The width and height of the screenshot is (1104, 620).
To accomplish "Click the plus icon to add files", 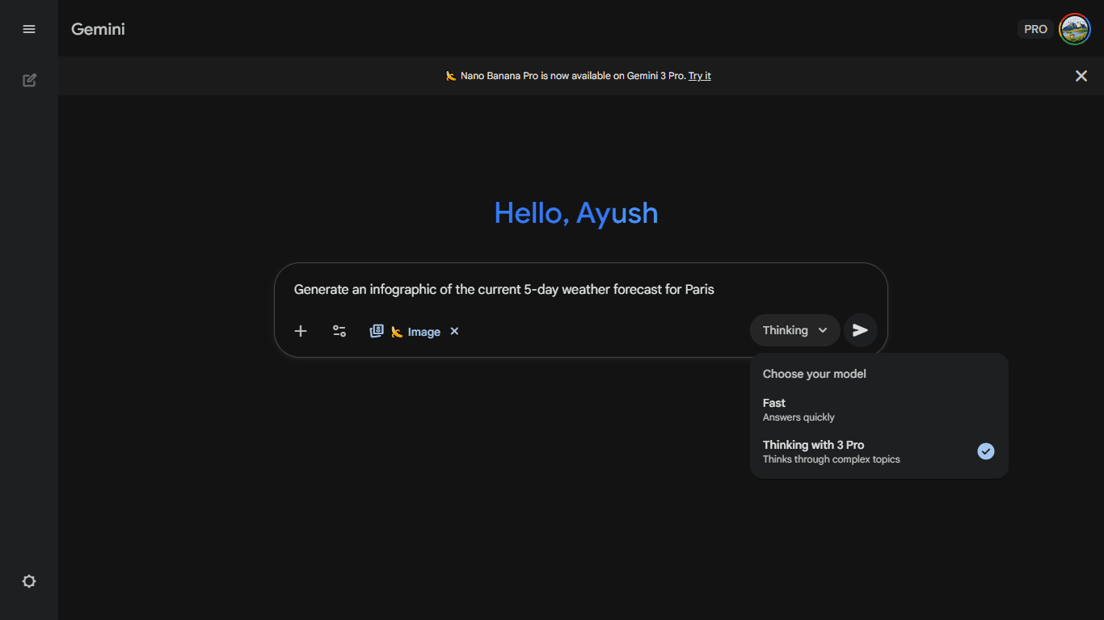I will click(x=301, y=331).
